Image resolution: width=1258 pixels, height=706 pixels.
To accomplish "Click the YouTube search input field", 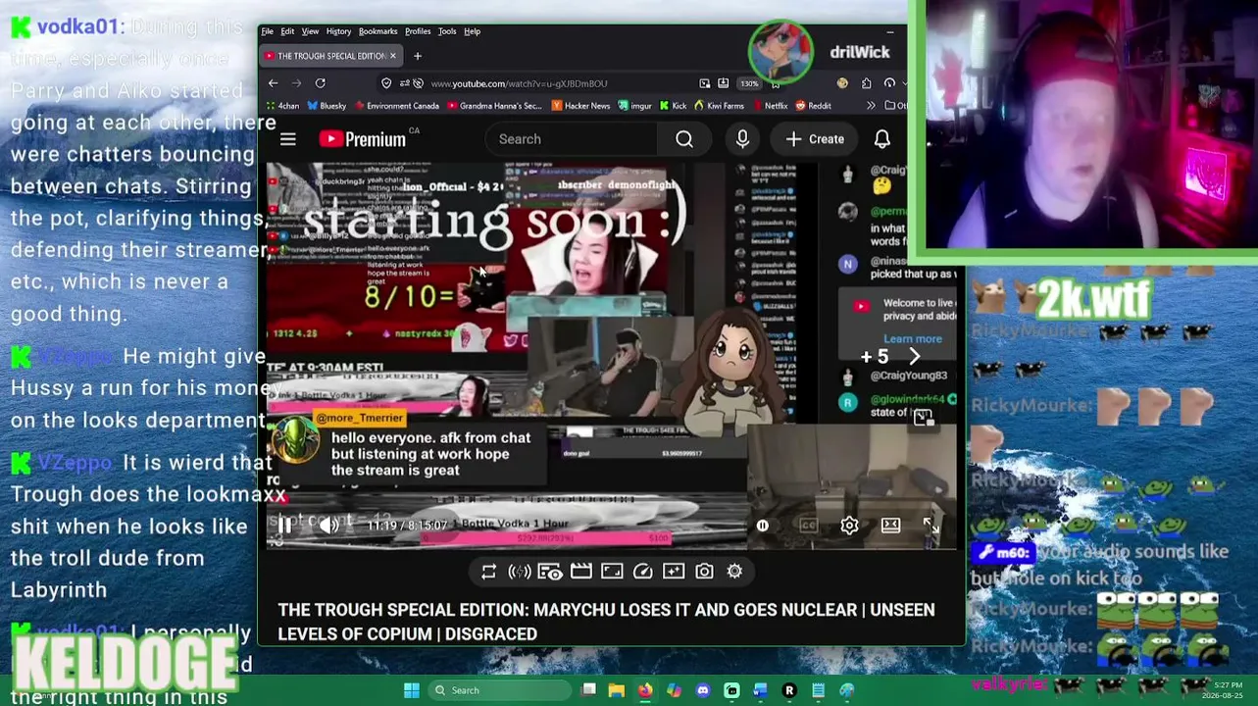I will tap(573, 139).
